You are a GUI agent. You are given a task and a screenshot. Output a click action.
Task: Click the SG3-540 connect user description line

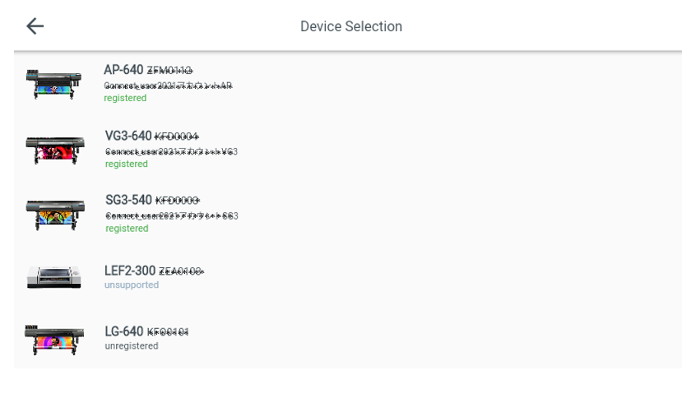172,216
